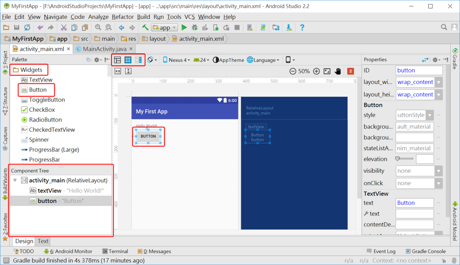Open AppTheme theme selector
This screenshot has width=460, height=265.
tap(228, 60)
